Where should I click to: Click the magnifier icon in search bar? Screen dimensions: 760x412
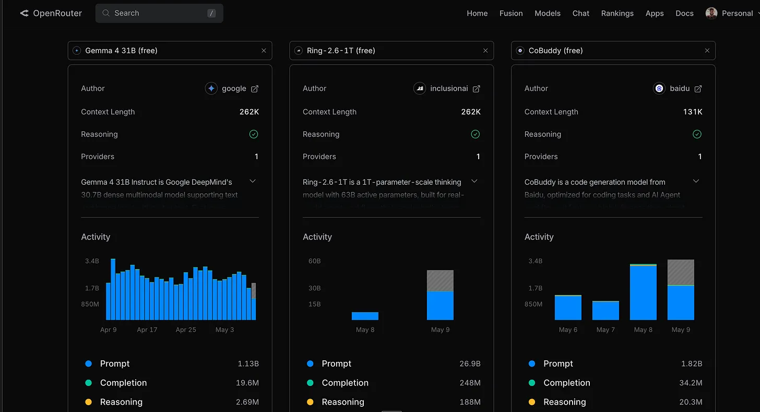coord(106,13)
